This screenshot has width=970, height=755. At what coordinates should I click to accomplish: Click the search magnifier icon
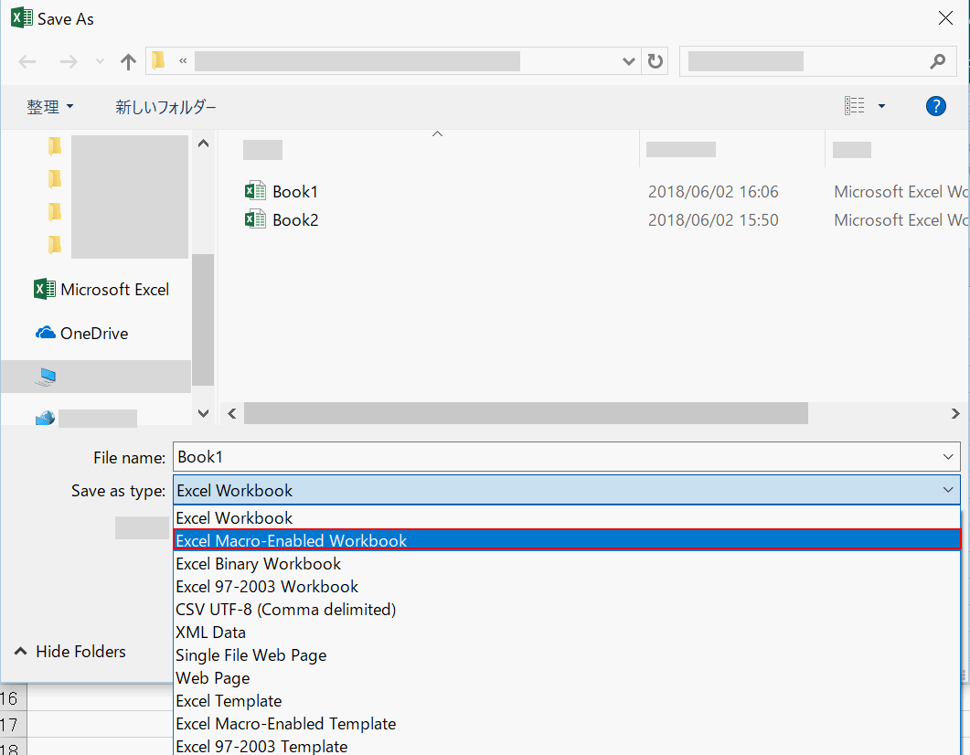coord(938,61)
